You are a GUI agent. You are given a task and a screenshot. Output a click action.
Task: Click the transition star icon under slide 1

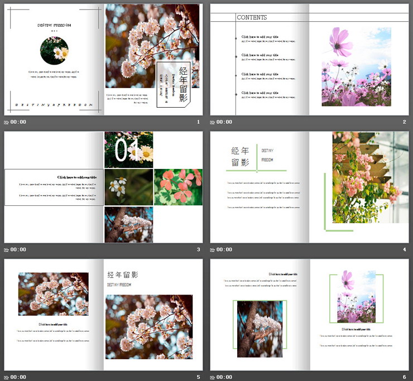pyautogui.click(x=7, y=122)
